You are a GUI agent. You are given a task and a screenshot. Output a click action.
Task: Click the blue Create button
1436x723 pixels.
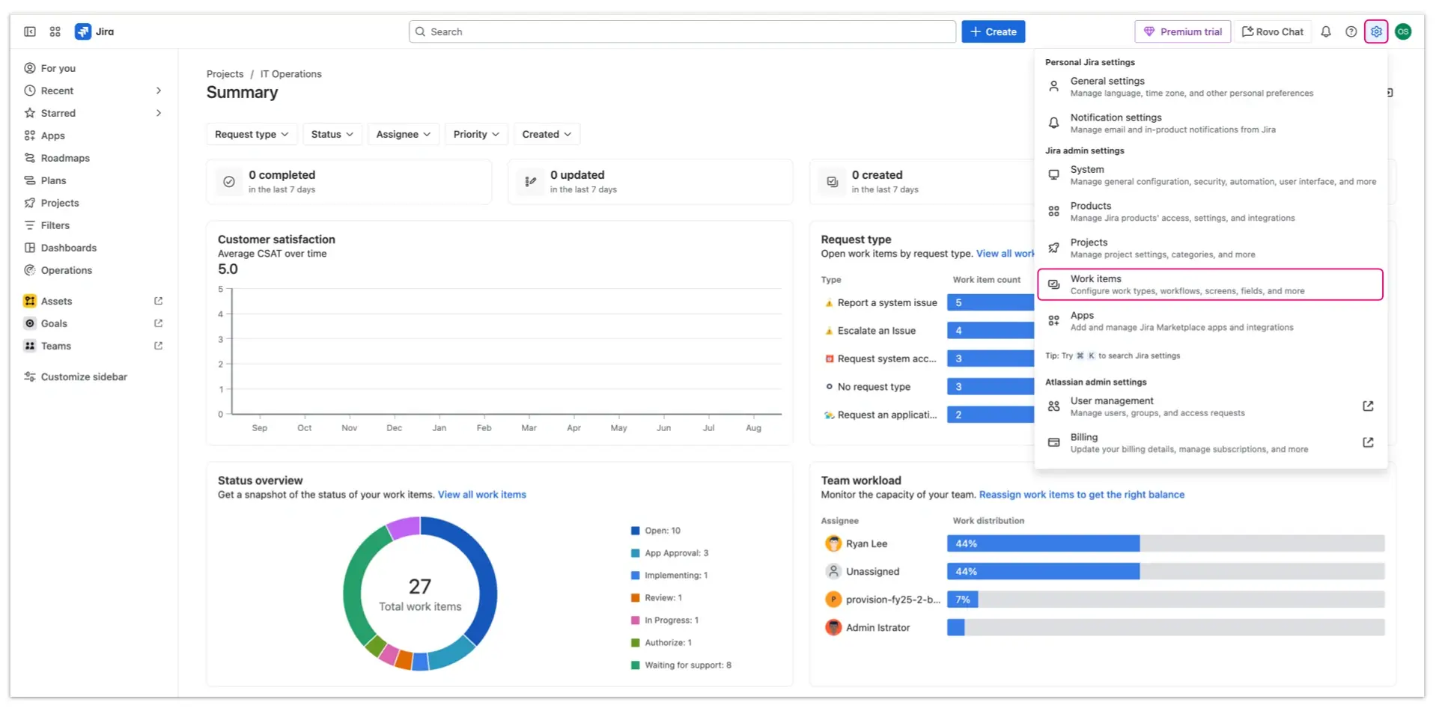tap(993, 31)
